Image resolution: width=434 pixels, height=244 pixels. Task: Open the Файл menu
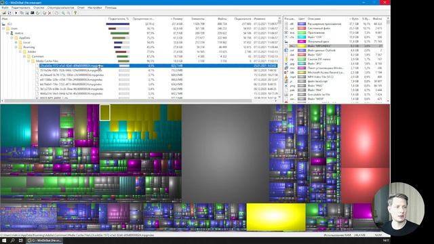(x=5, y=7)
